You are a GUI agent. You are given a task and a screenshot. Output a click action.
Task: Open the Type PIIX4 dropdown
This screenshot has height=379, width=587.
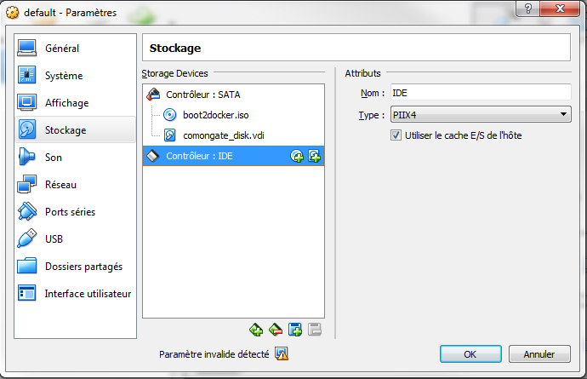(x=481, y=114)
